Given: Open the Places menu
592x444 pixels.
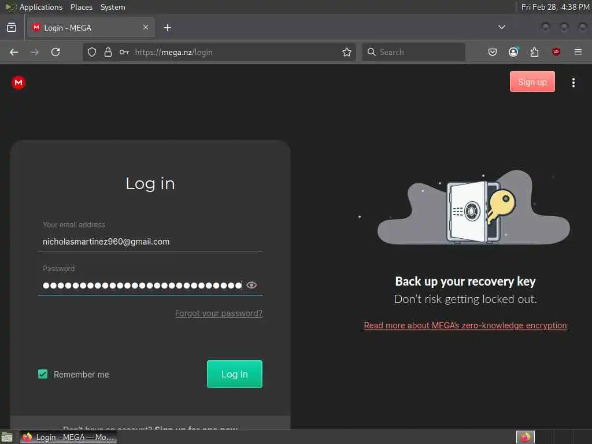Looking at the screenshot, I should (x=82, y=7).
